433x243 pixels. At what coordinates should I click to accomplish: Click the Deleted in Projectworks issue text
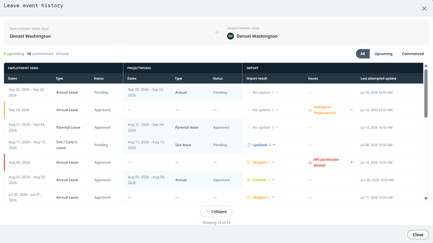click(x=324, y=110)
